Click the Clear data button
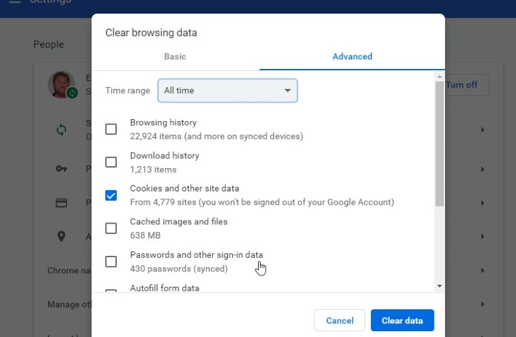 click(402, 320)
